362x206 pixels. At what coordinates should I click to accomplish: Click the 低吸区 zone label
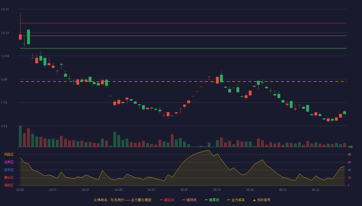pyautogui.click(x=9, y=185)
